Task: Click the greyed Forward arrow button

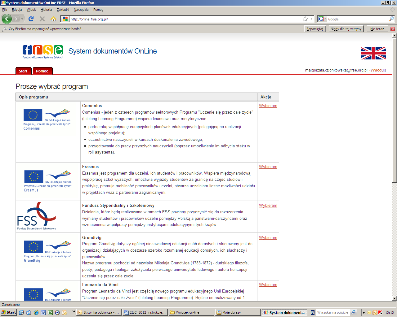Action: (x=16, y=19)
